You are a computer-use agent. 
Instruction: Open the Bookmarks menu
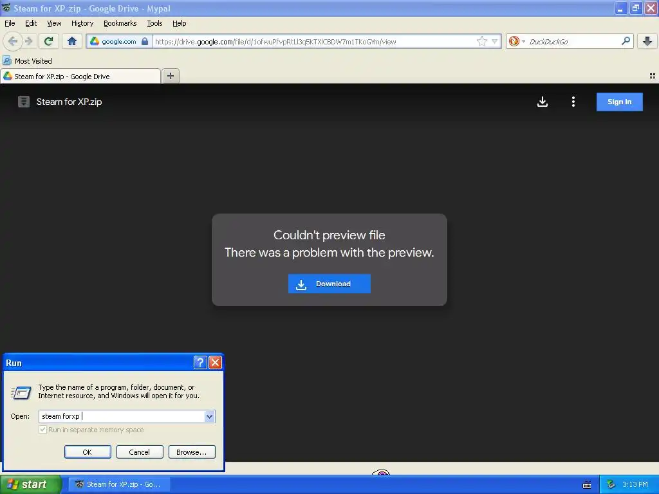(x=120, y=23)
